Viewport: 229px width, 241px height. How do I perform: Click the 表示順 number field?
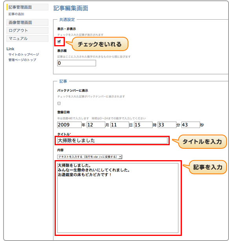pyautogui.click(x=77, y=63)
